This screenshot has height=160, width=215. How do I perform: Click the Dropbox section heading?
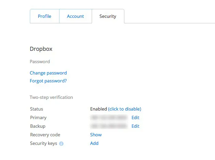point(41,49)
